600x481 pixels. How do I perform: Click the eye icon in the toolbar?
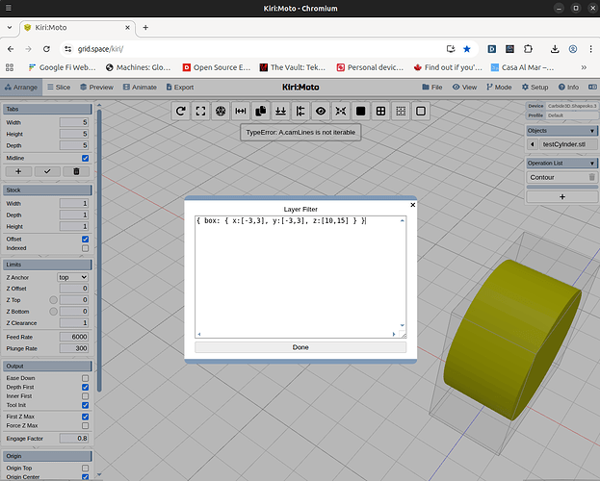(x=321, y=112)
